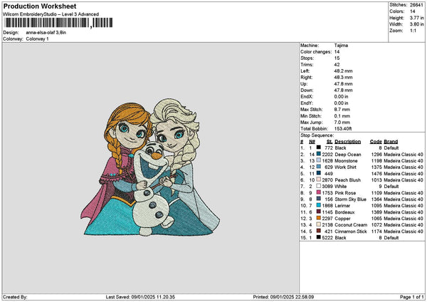Click the 'Description' column header
Viewport: 427px width, 302px height.
pyautogui.click(x=347, y=142)
